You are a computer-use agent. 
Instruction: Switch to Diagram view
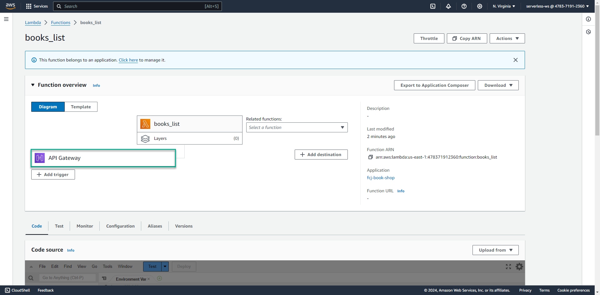48,107
